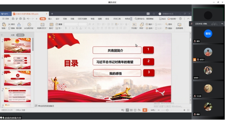Open the Shapes tool icon
This screenshot has width=225, height=120.
point(142,25)
